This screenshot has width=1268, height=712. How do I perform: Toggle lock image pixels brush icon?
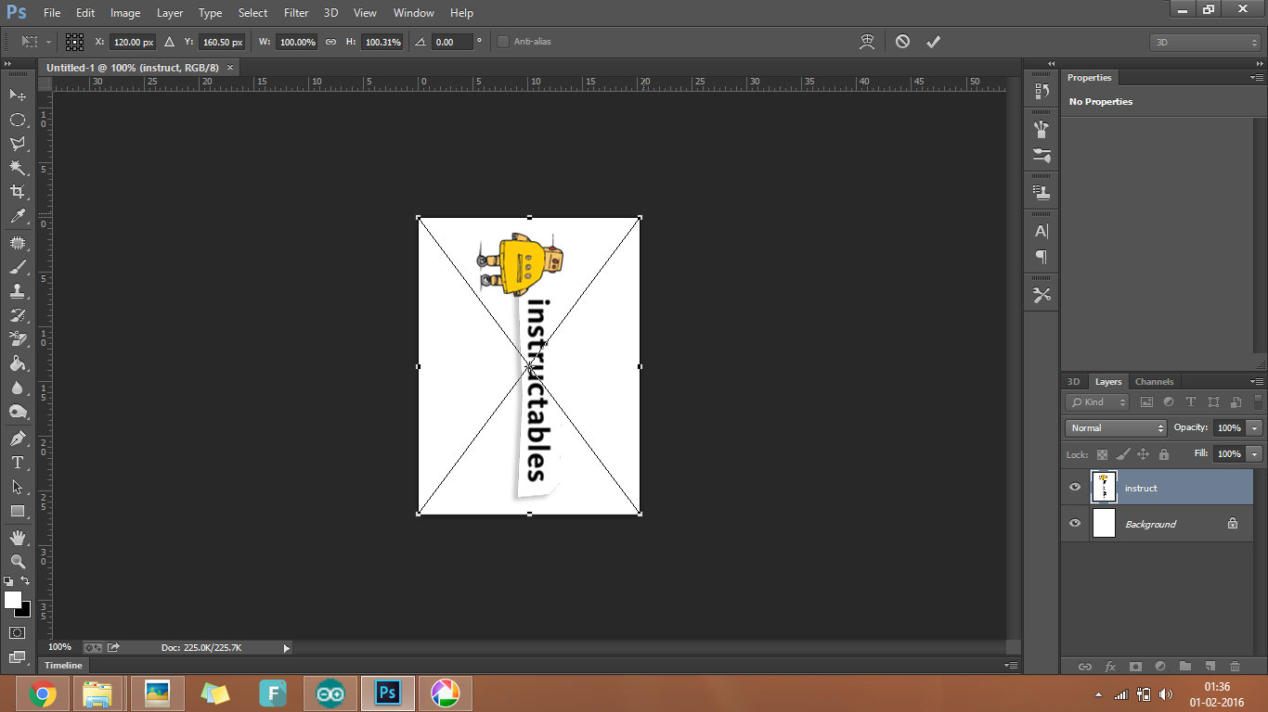point(1122,454)
